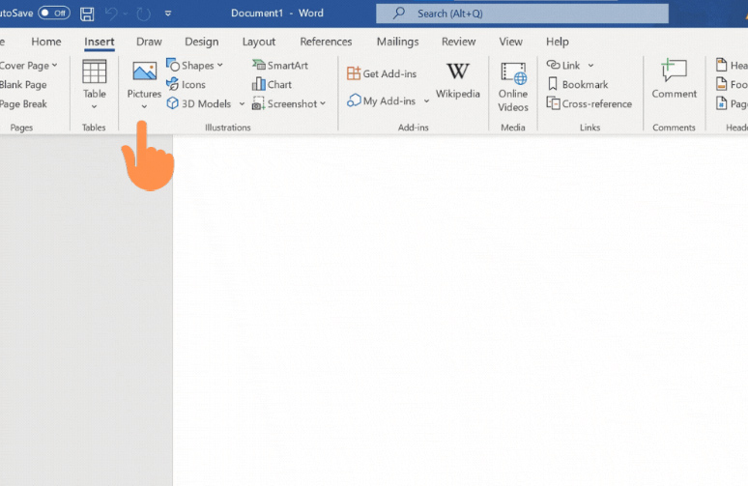The width and height of the screenshot is (748, 486).
Task: Click the Pictures icon in Illustrations
Action: point(144,73)
